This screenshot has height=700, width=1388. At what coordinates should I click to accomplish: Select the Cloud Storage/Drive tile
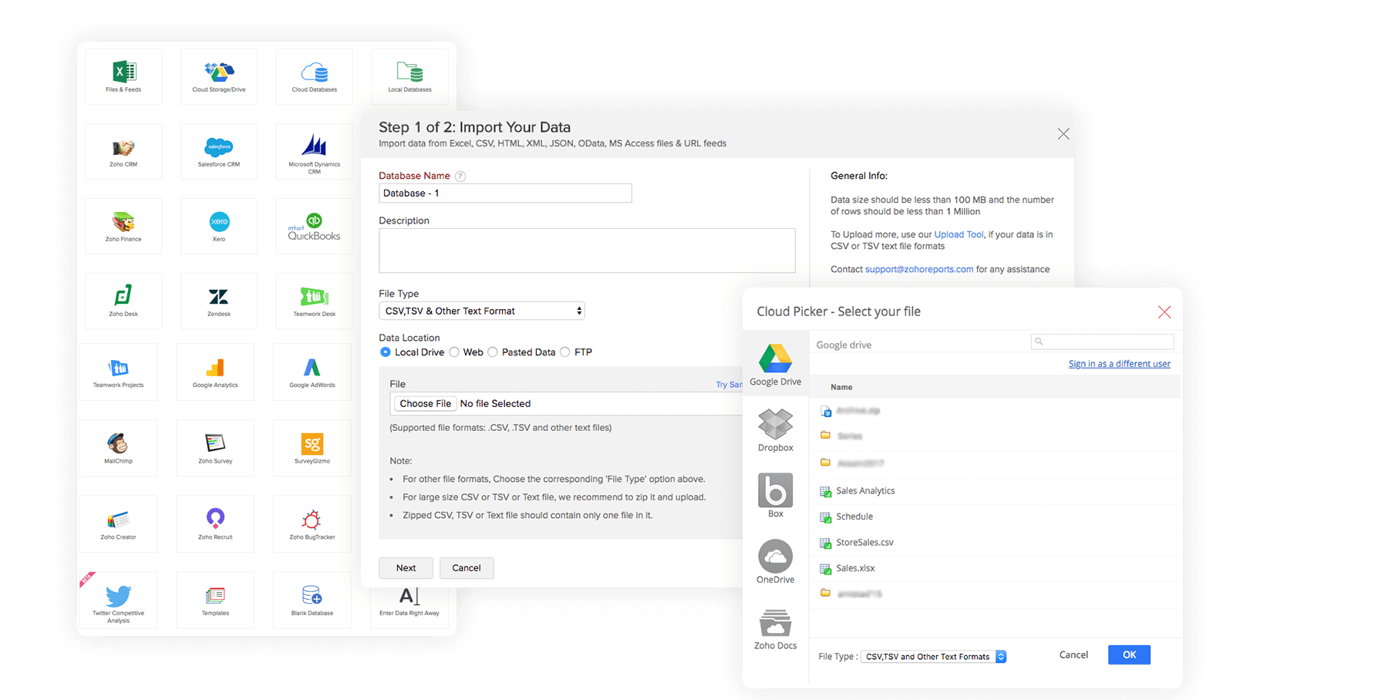pyautogui.click(x=219, y=76)
